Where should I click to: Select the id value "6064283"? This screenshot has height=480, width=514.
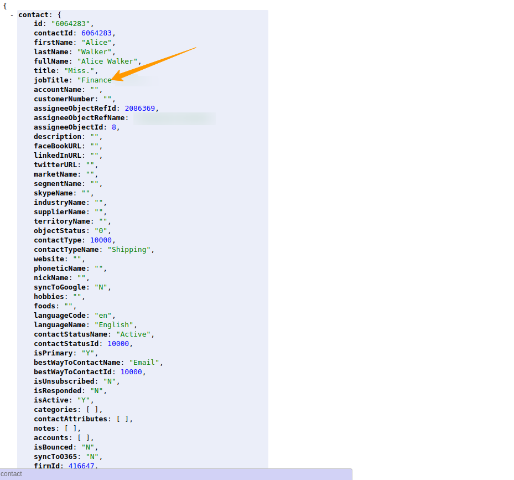coord(70,24)
